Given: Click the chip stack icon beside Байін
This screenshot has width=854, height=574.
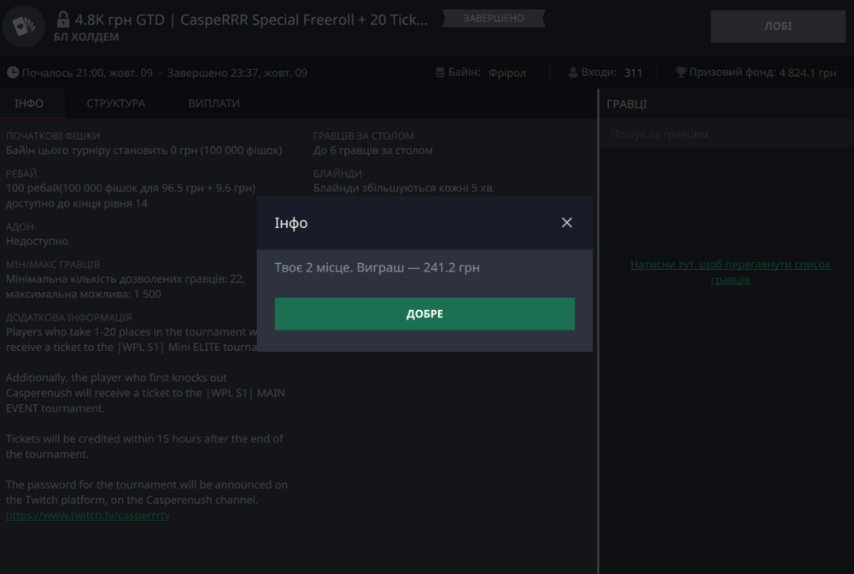Looking at the screenshot, I should click(440, 73).
